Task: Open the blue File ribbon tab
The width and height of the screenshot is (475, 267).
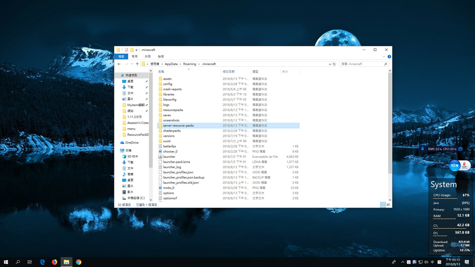Action: coord(121,57)
